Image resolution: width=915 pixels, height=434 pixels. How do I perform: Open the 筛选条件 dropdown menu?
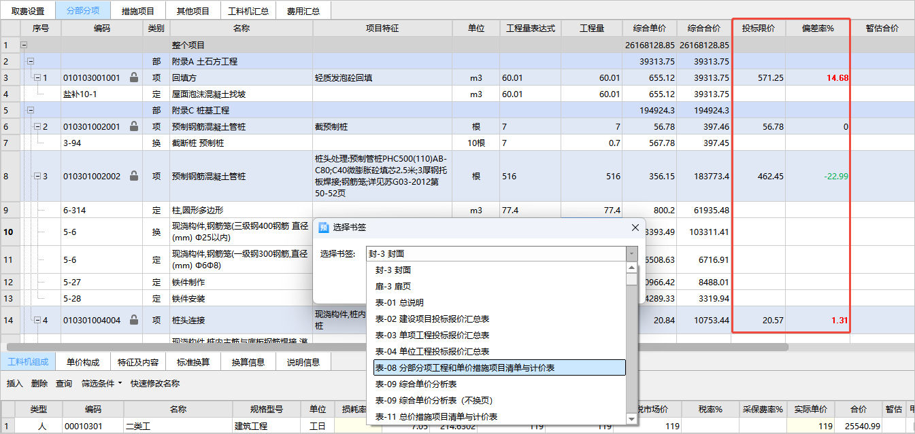point(101,384)
